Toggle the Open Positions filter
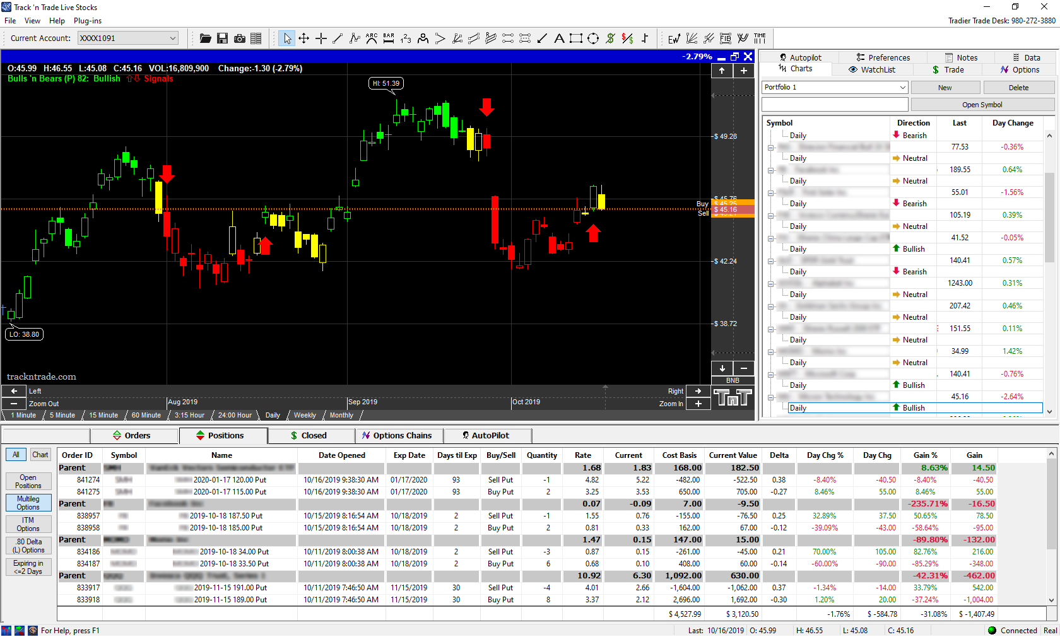Image resolution: width=1060 pixels, height=637 pixels. point(28,481)
